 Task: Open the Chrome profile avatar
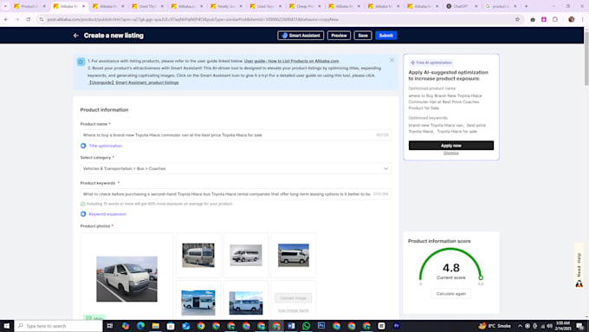[x=572, y=19]
